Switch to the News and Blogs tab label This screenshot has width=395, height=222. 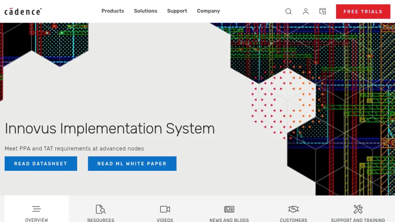pos(229,220)
